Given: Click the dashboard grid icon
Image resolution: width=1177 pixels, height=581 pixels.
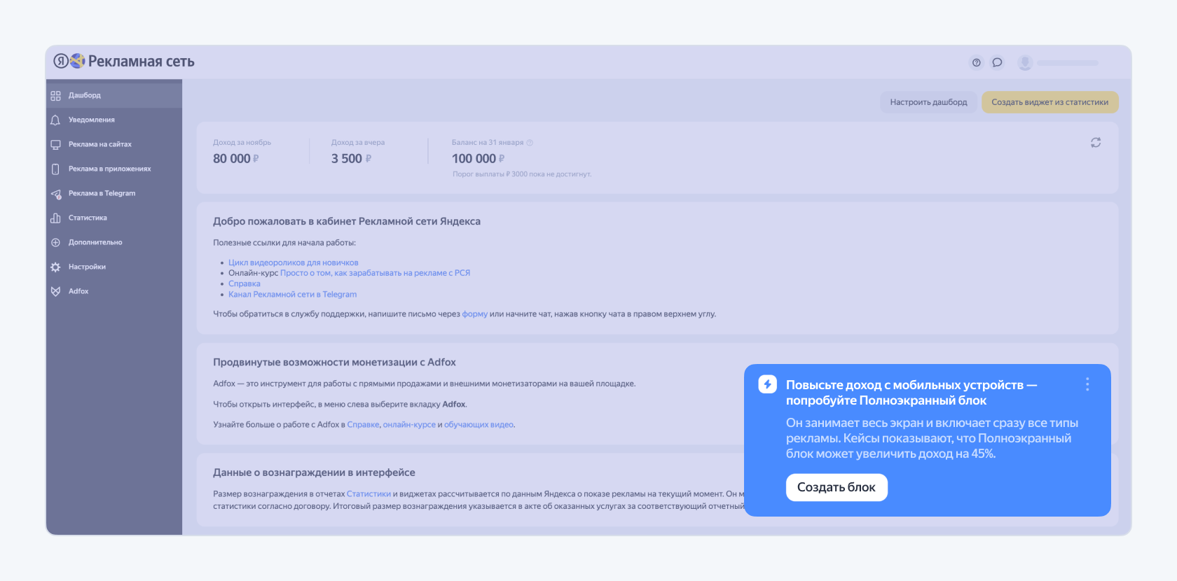Looking at the screenshot, I should [55, 96].
